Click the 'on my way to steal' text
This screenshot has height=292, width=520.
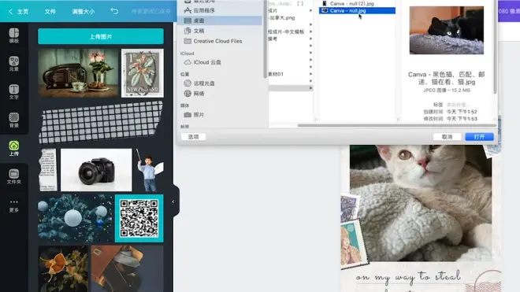tap(409, 276)
